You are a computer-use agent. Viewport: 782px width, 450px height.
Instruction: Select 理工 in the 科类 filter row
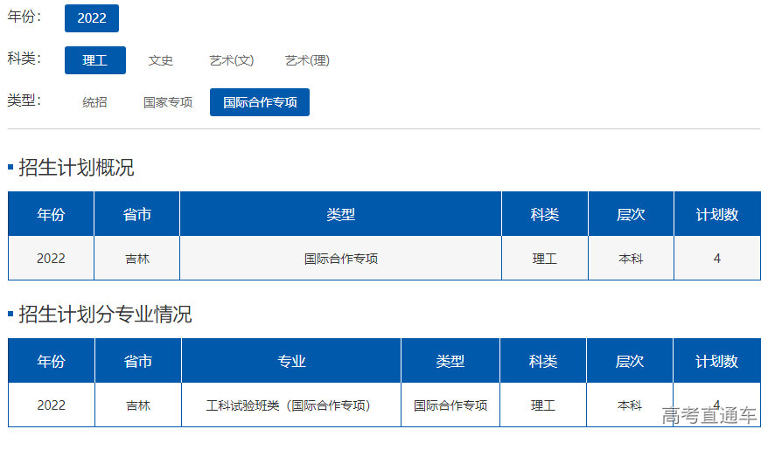pos(95,60)
